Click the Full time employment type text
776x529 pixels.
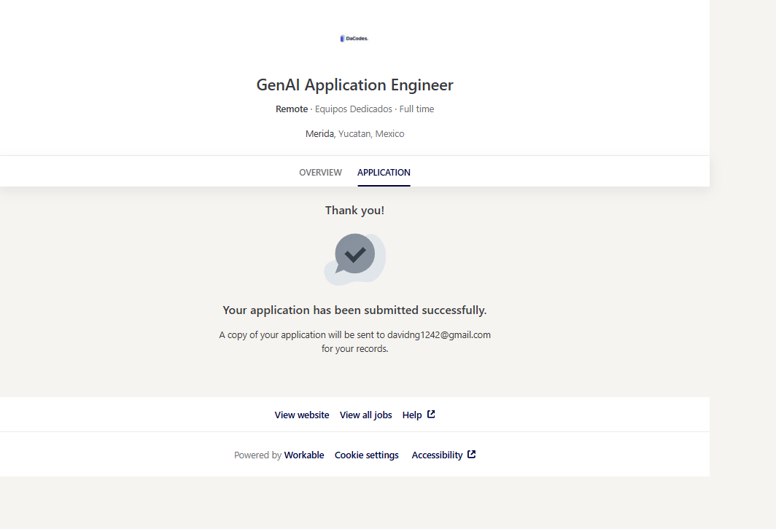(416, 109)
